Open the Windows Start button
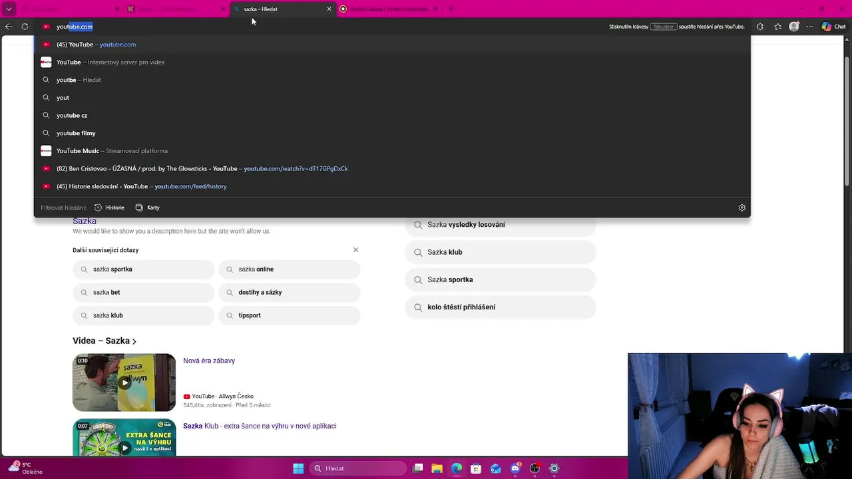Screen dimensions: 852x479 [x=298, y=468]
